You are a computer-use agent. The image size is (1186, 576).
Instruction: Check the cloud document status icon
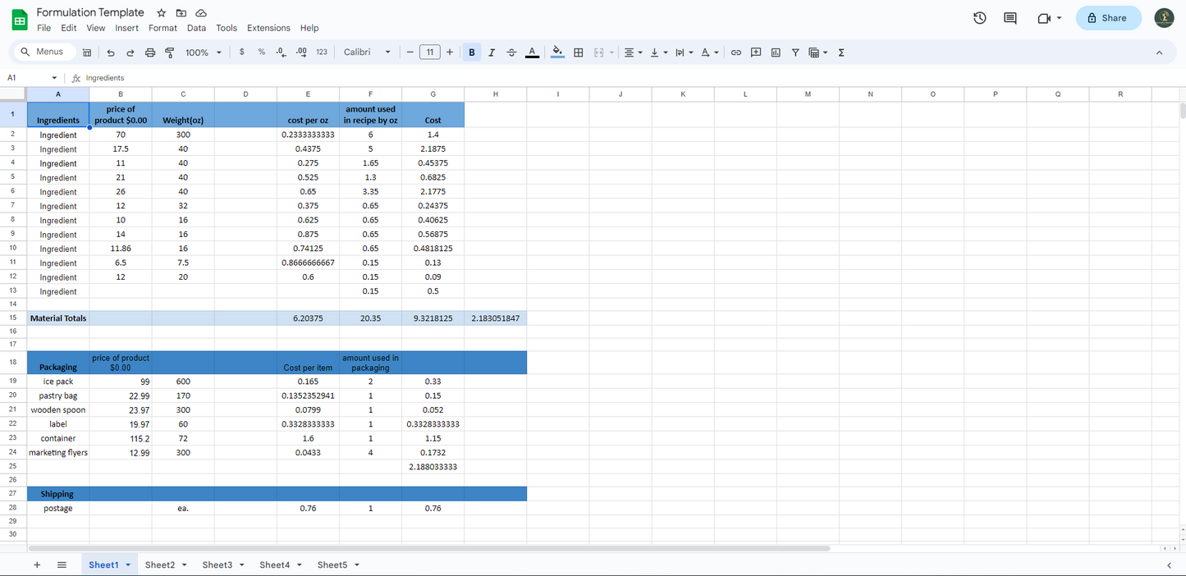[x=201, y=13]
